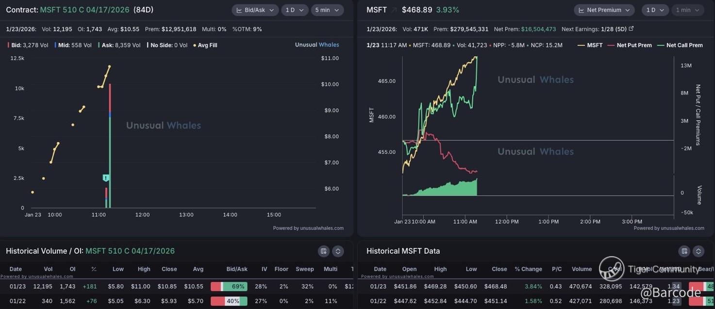This screenshot has width=715, height=309.
Task: Expand the Historical Volume / OI table
Action: coord(338,251)
